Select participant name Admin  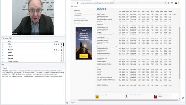coord(10,44)
